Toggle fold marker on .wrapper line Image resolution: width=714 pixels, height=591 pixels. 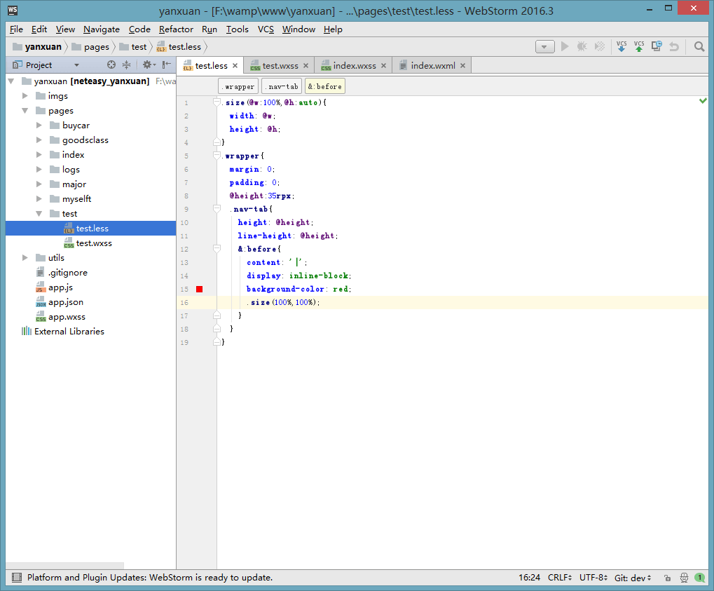217,156
